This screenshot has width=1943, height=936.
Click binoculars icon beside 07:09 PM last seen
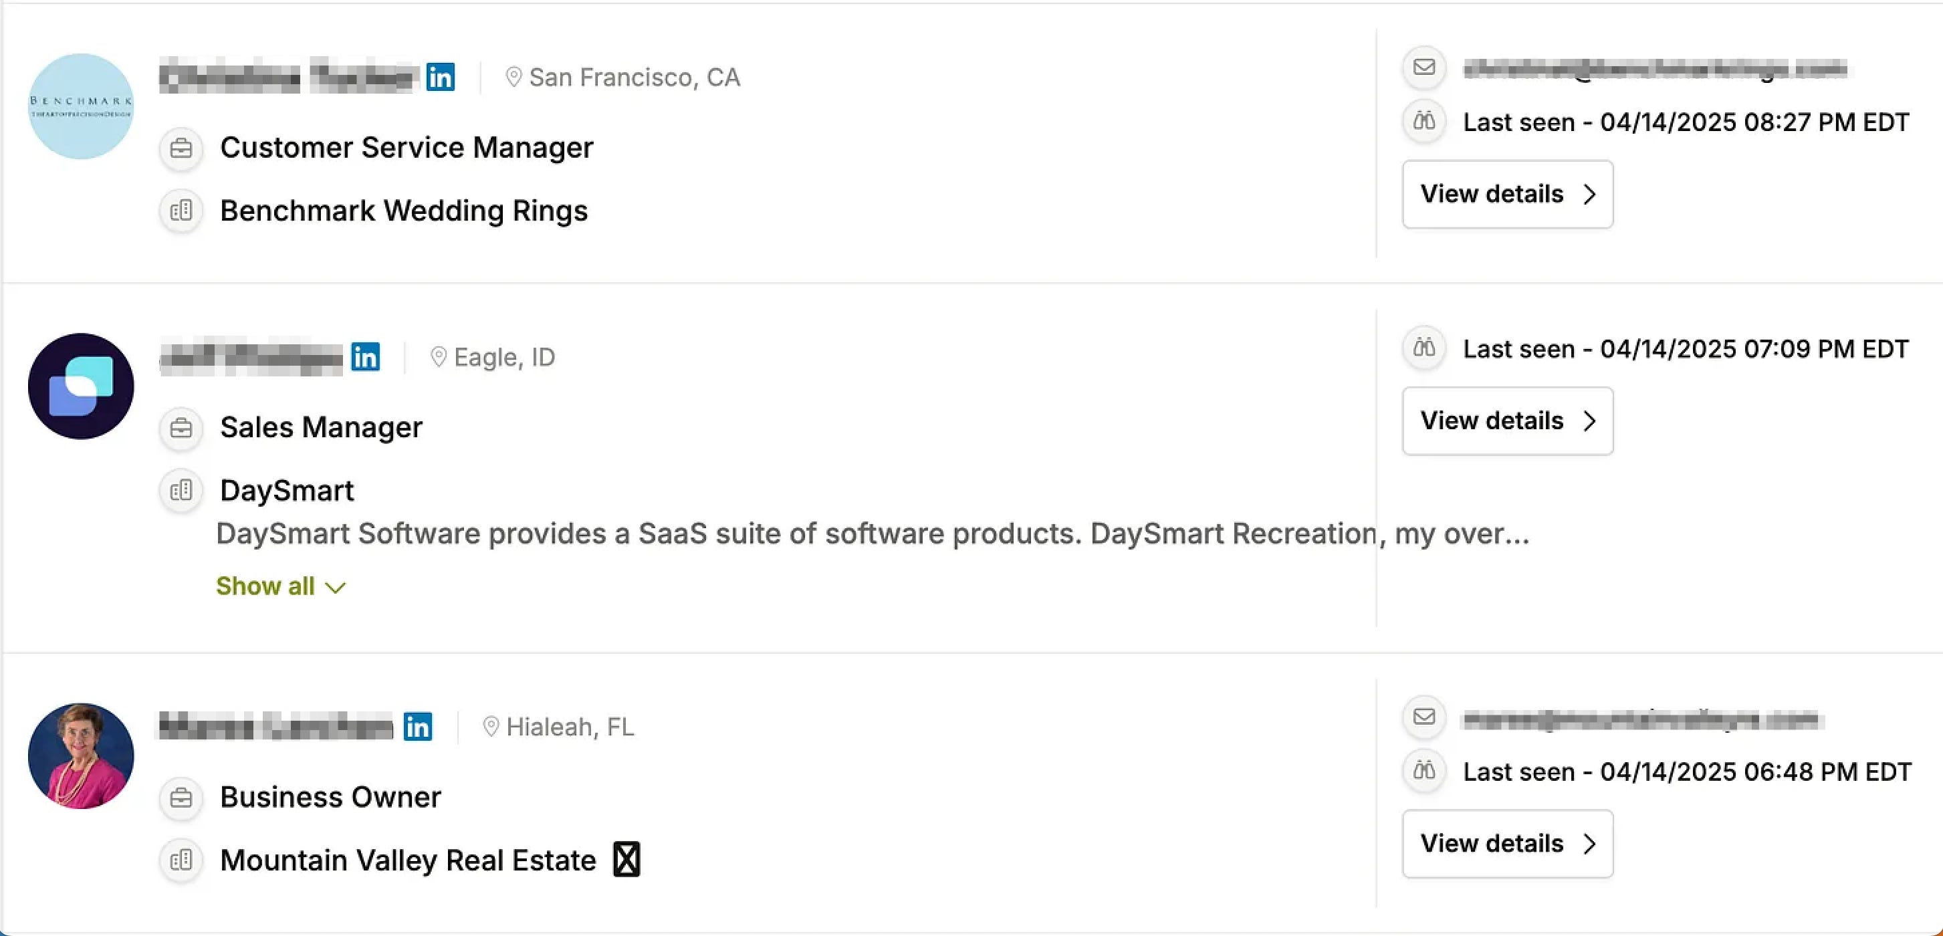[x=1424, y=348]
